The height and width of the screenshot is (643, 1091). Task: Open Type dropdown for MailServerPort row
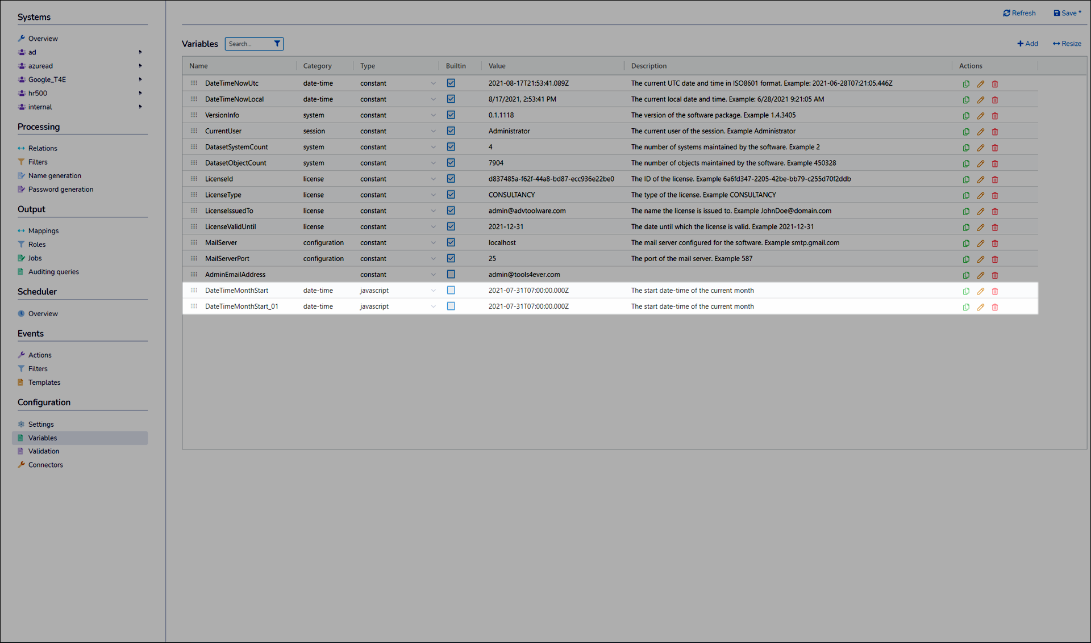click(433, 259)
